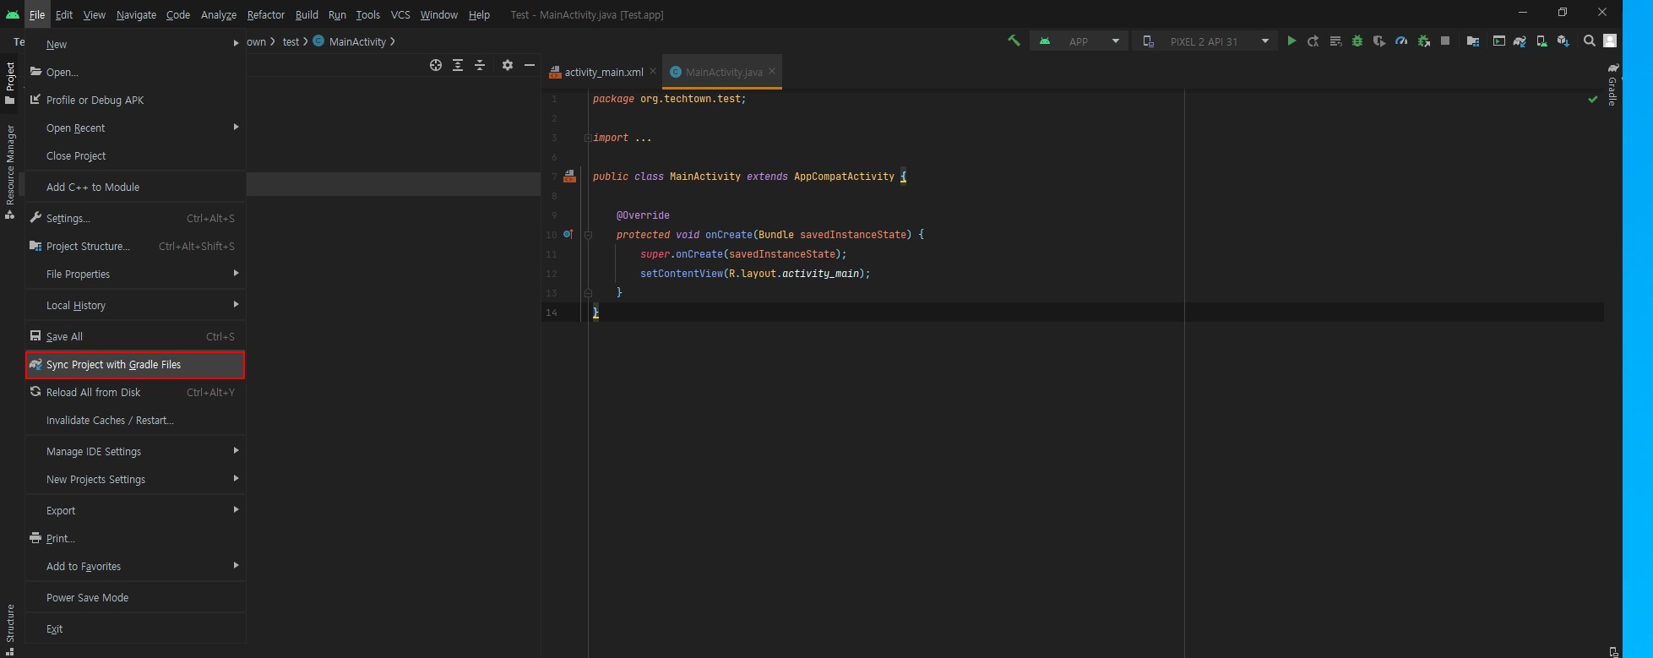Screen dimensions: 1653x658
Task: Toggle Power Save Mode in File menu
Action: click(88, 597)
